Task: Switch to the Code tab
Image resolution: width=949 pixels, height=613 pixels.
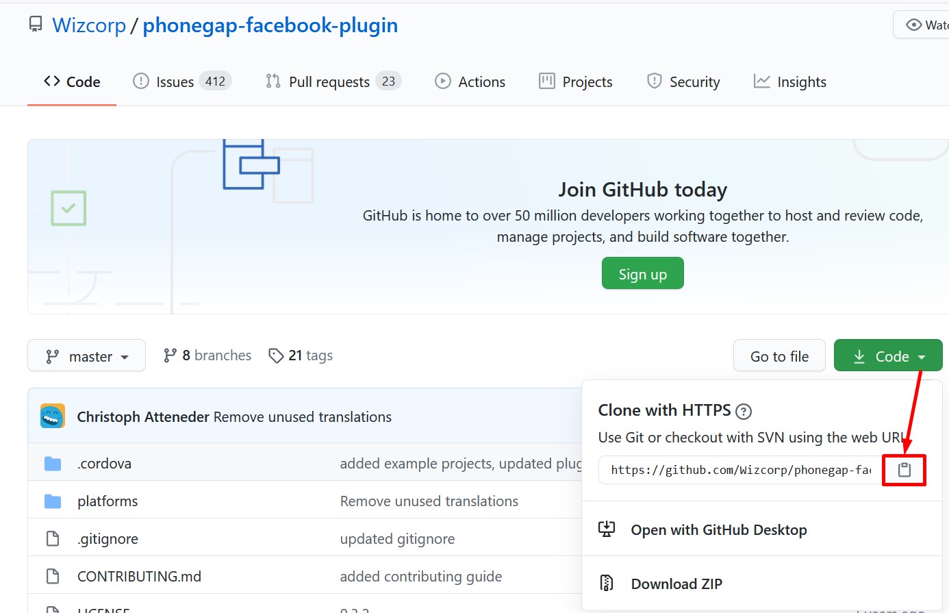Action: tap(72, 82)
